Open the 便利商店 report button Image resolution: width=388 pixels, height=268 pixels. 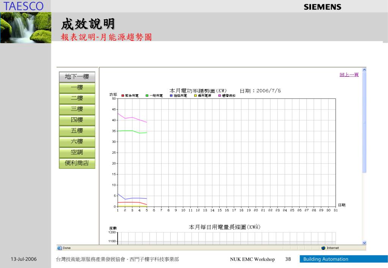click(77, 163)
